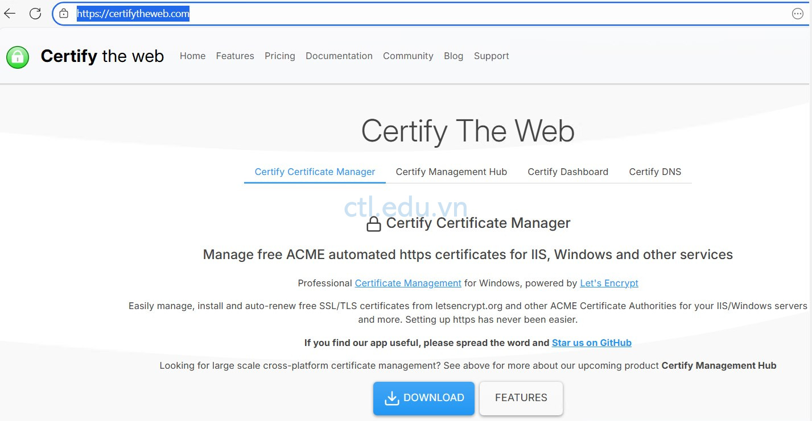Image resolution: width=812 pixels, height=421 pixels.
Task: Open the browser ellipsis options menu
Action: click(x=798, y=13)
